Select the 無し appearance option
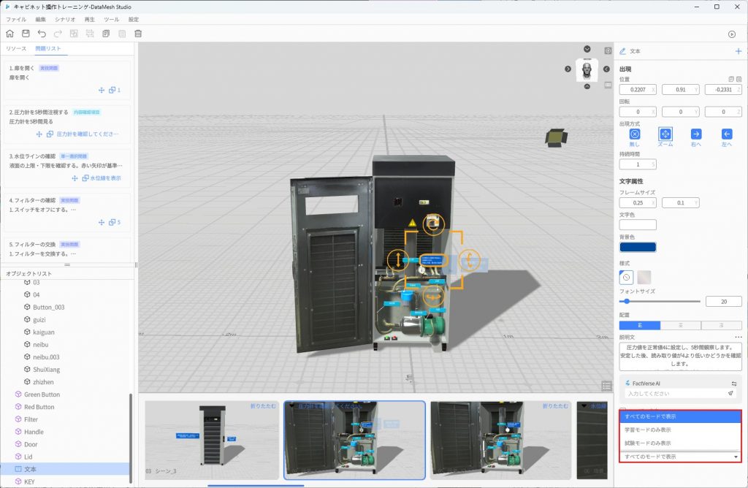 [x=635, y=134]
